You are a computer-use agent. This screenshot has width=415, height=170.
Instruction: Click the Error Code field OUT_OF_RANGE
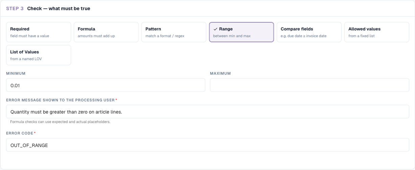[x=207, y=145]
